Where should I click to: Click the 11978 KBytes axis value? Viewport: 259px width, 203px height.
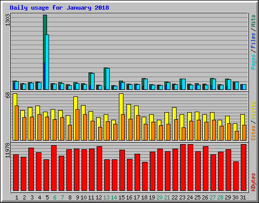pos(8,151)
